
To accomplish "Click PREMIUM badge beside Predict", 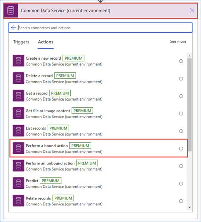I will (x=51, y=181).
